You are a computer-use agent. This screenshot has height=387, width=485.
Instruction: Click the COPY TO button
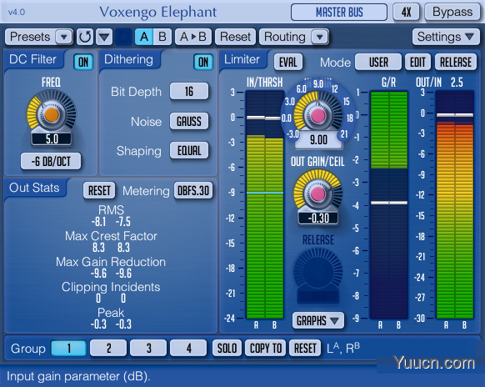(x=265, y=349)
